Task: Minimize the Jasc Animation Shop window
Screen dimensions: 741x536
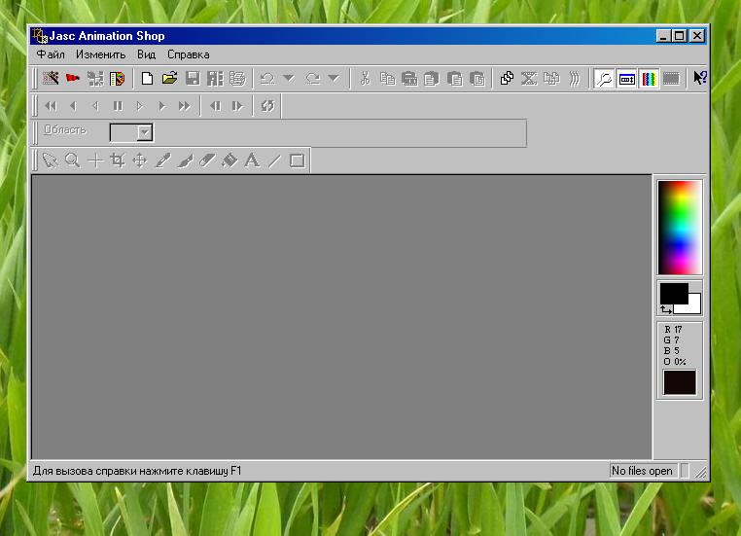Action: pos(663,36)
